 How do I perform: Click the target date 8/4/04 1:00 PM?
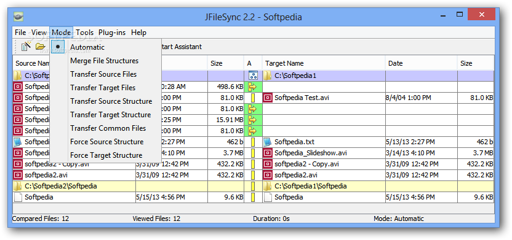[x=408, y=98]
